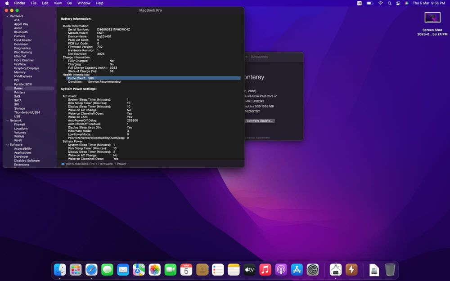Open the File menu

(x=34, y=3)
